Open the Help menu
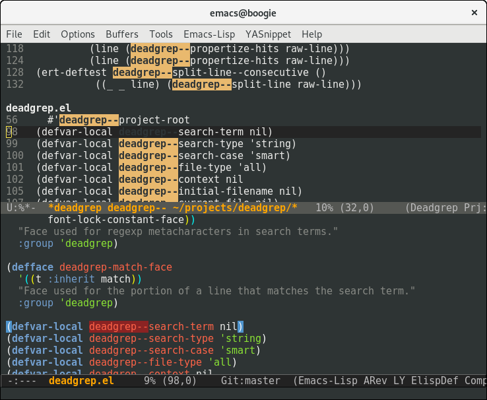This screenshot has height=400, width=487. 311,34
